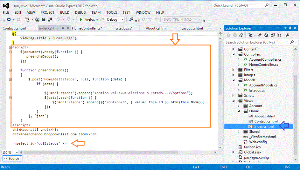Click the Redo toolbar icon
This screenshot has height=170, width=300.
68,19
